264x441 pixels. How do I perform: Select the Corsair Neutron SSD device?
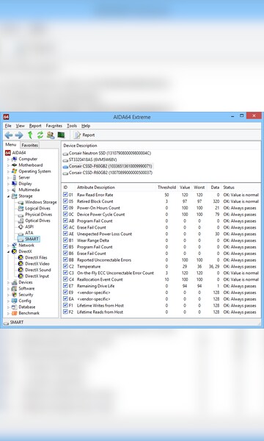point(107,154)
